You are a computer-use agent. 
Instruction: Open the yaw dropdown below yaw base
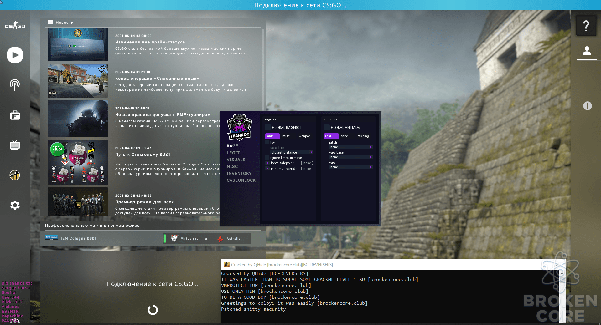pyautogui.click(x=351, y=167)
